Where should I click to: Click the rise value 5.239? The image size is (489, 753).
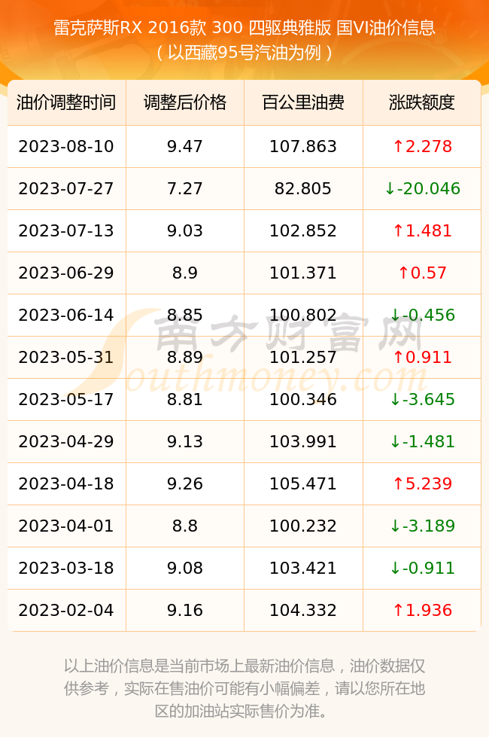[422, 483]
